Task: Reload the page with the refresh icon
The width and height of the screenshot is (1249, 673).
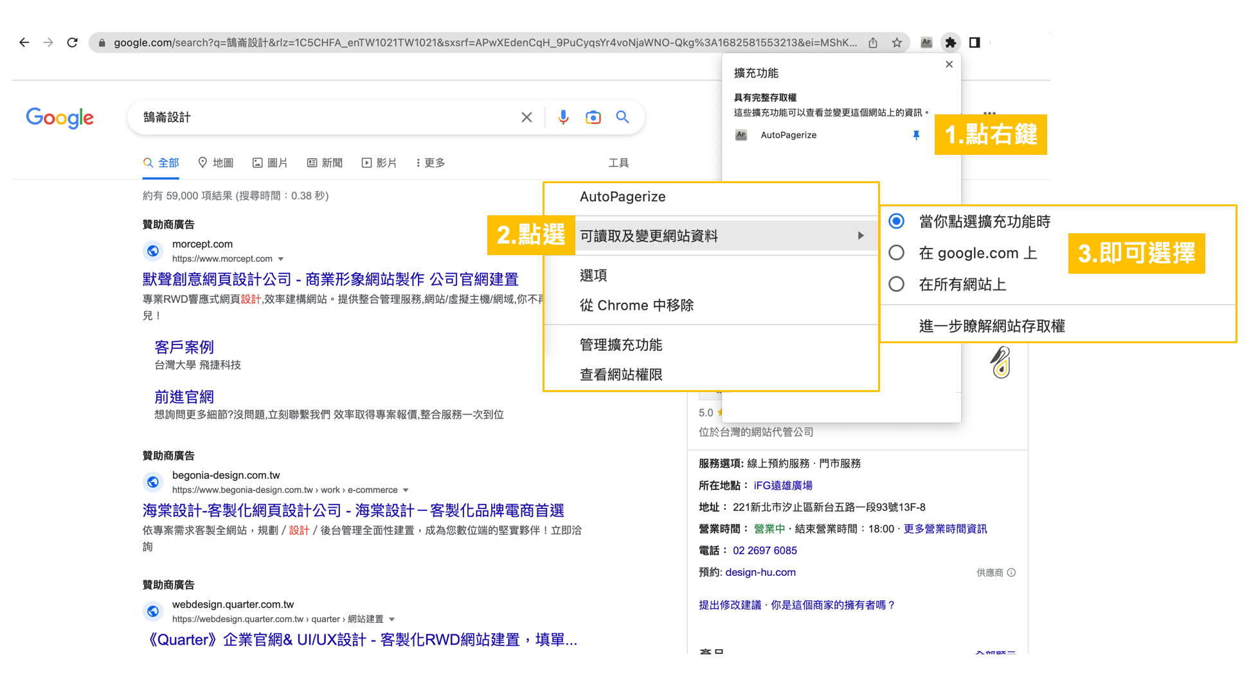Action: (x=73, y=42)
